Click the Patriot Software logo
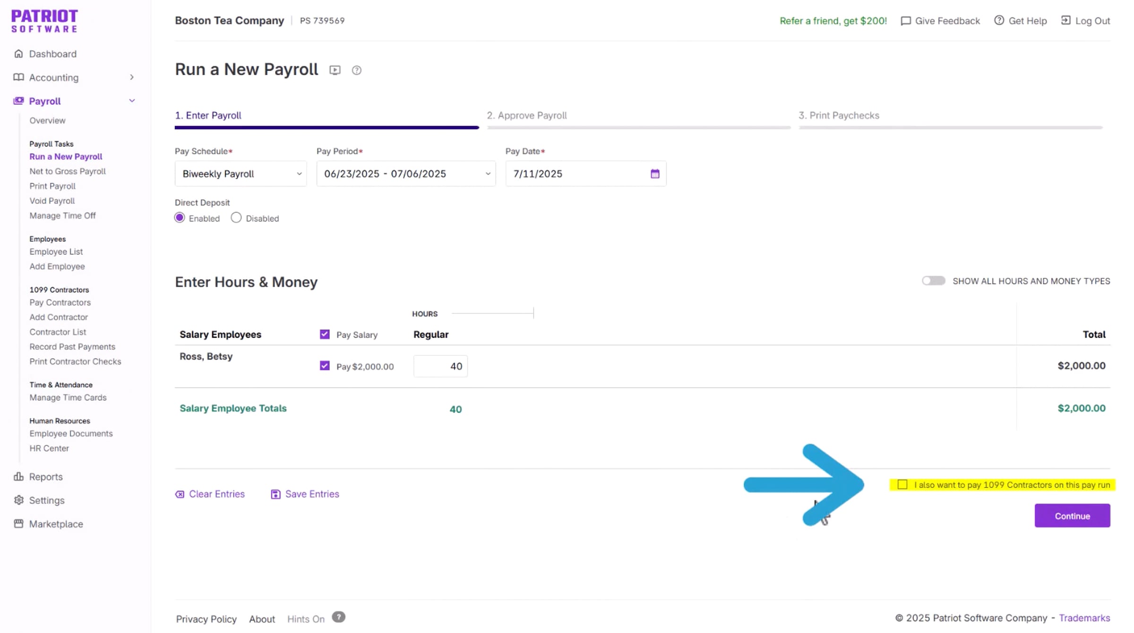Image resolution: width=1134 pixels, height=633 pixels. [x=44, y=21]
